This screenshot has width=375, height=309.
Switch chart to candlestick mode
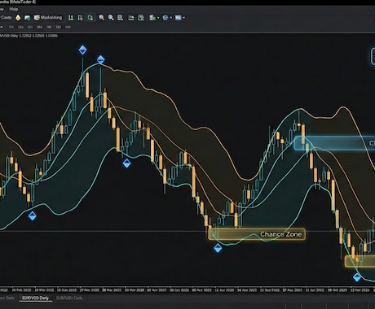[x=81, y=18]
